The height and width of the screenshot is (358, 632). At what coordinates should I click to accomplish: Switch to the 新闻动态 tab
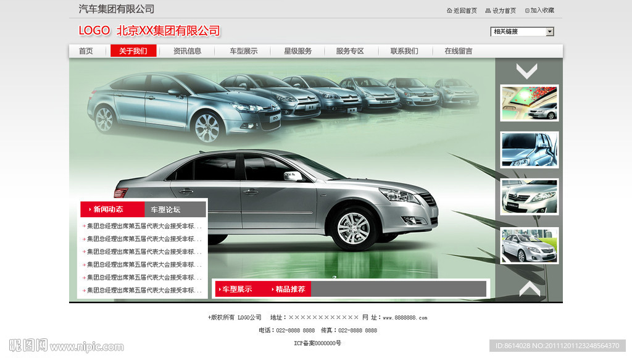108,209
